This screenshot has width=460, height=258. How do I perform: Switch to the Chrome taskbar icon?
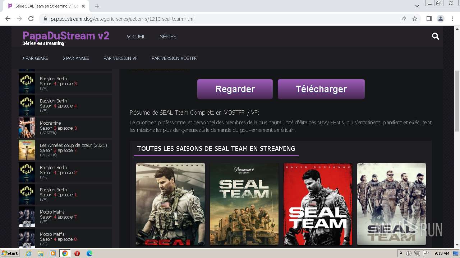point(65,253)
